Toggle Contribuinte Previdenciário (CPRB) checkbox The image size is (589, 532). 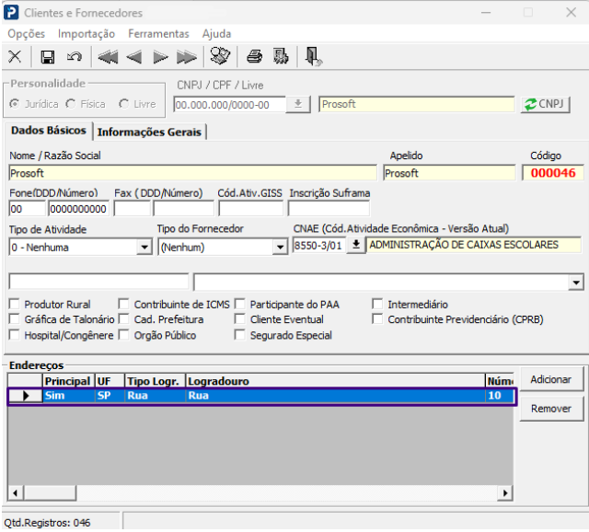pos(377,319)
